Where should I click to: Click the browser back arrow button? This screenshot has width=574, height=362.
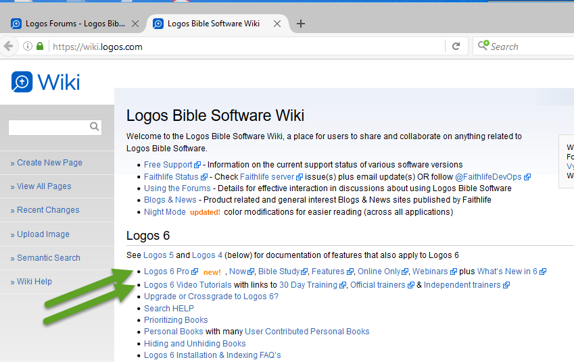(x=8, y=47)
